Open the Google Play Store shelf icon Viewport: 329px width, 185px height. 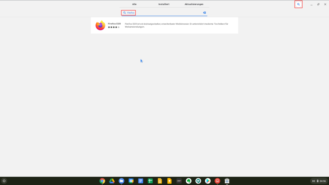208,181
